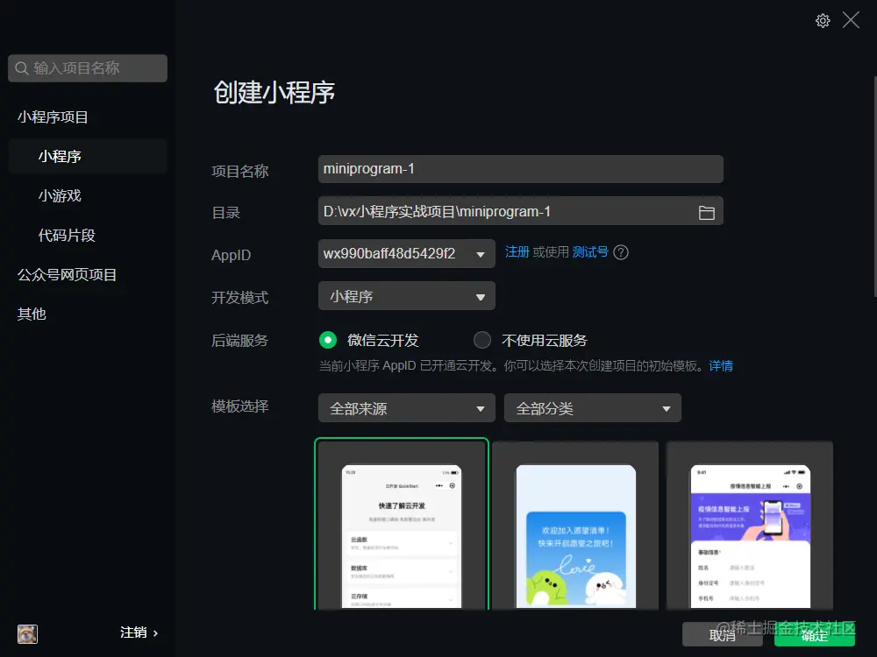Select 微信云开发 radio button
The image size is (877, 657).
point(328,340)
